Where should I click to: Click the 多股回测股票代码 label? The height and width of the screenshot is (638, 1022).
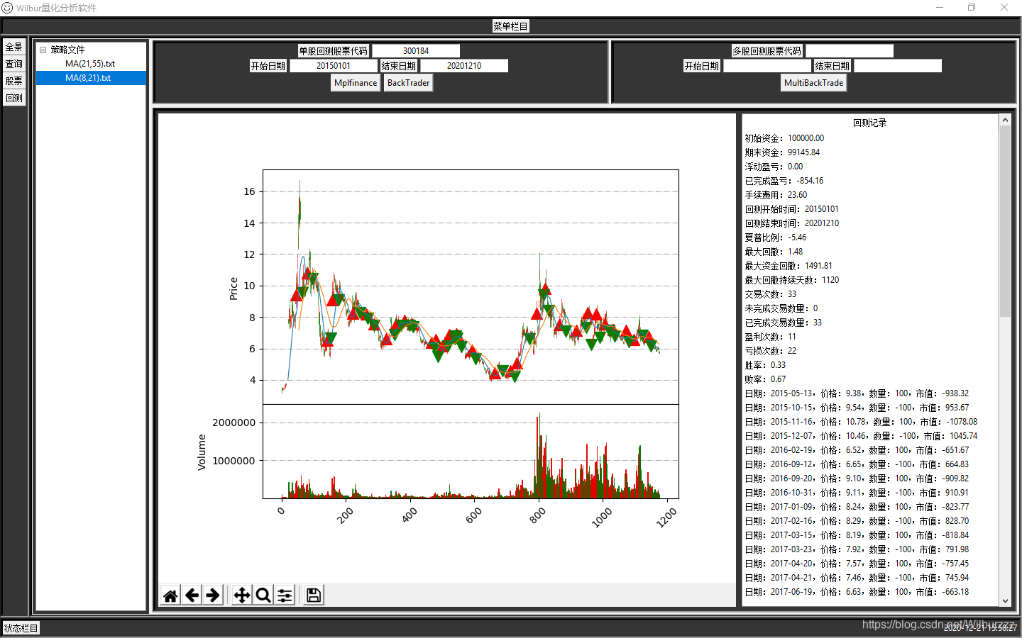click(x=767, y=51)
